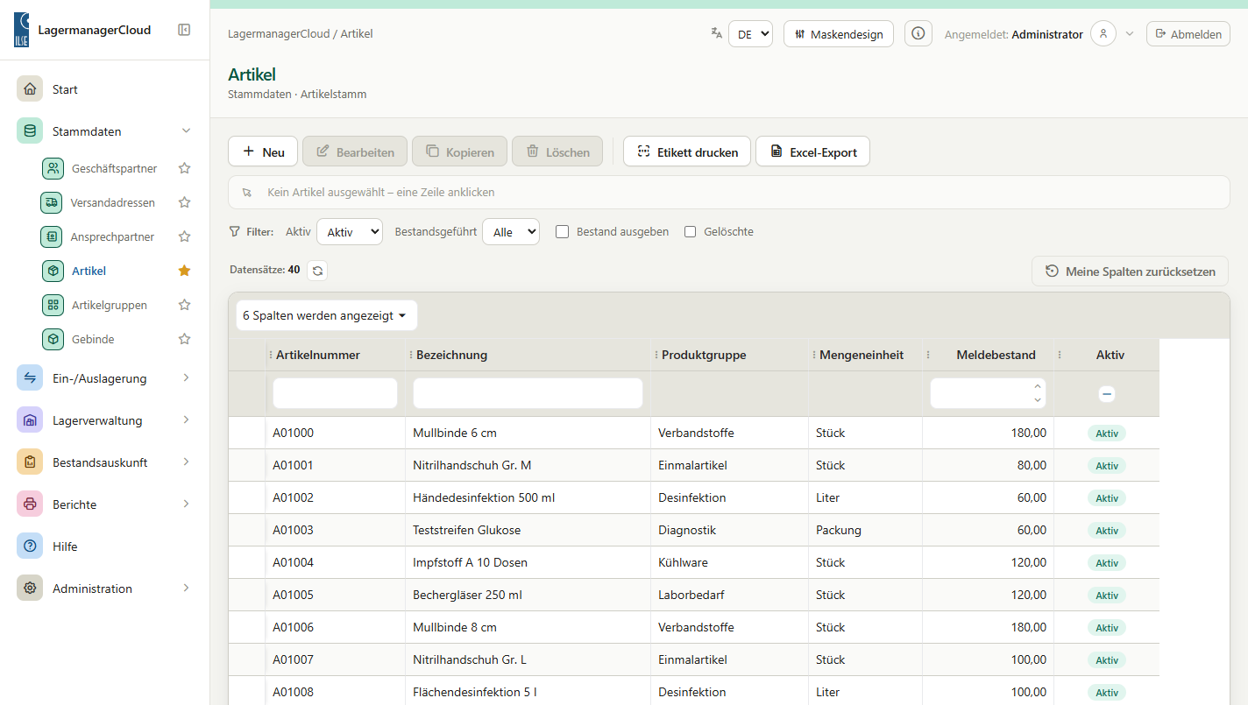Open Versandadressen in the sidebar

coord(113,202)
